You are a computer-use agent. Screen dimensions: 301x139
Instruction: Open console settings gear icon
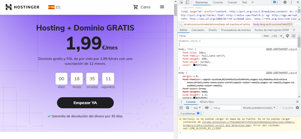coord(297,108)
